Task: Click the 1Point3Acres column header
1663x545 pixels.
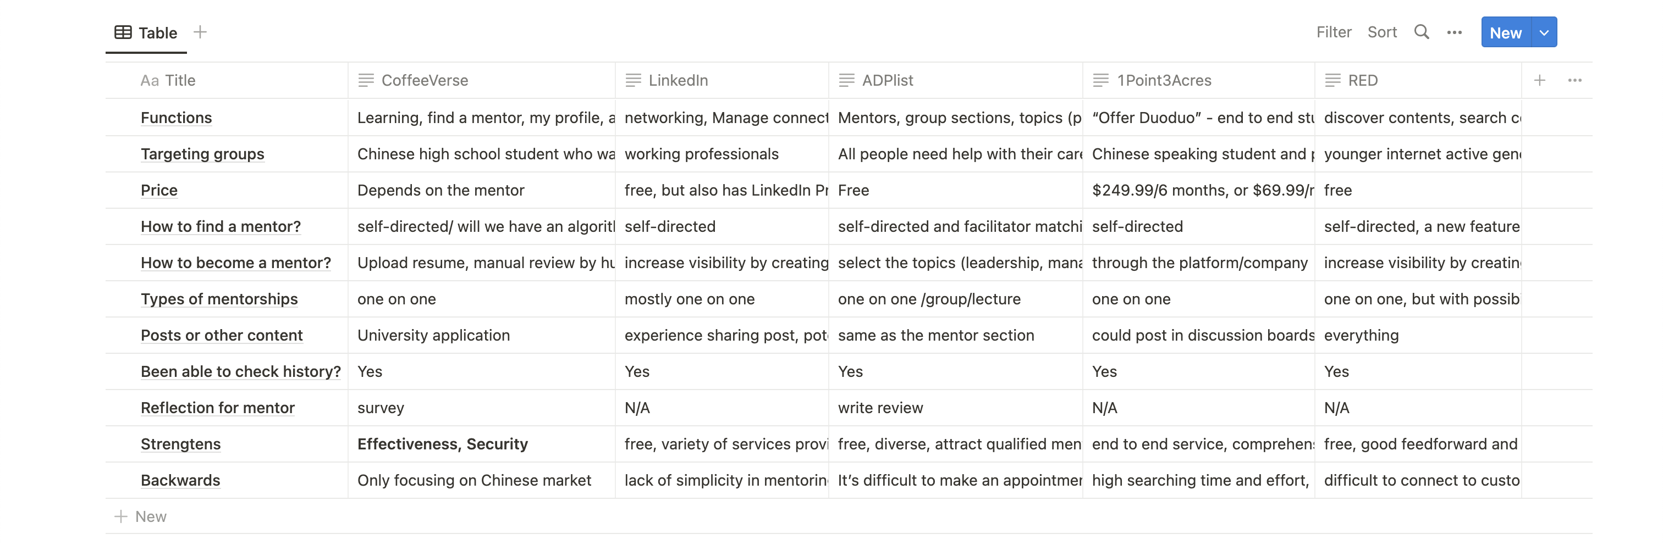Action: [x=1164, y=81]
